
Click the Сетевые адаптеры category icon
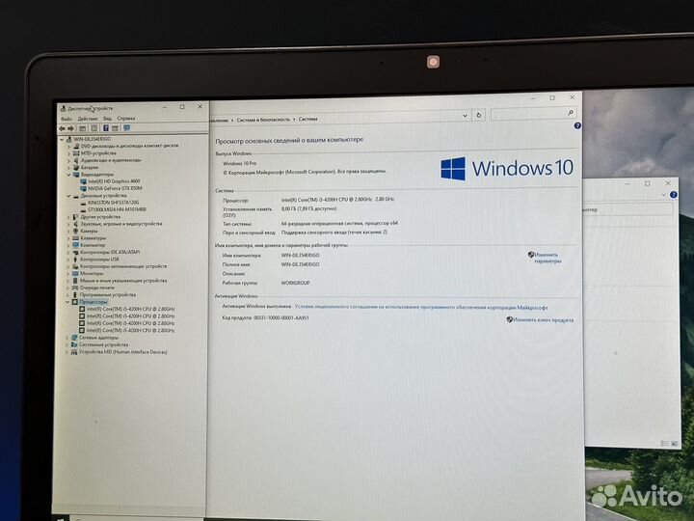pos(74,338)
